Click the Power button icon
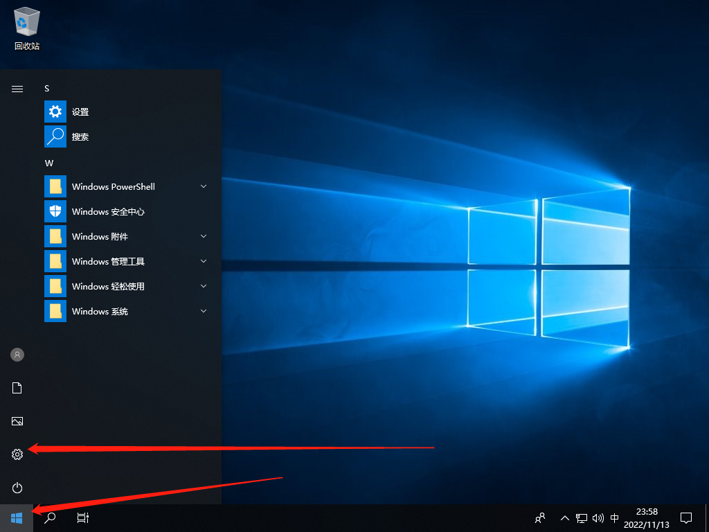Viewport: 709px width, 532px height. (17, 488)
